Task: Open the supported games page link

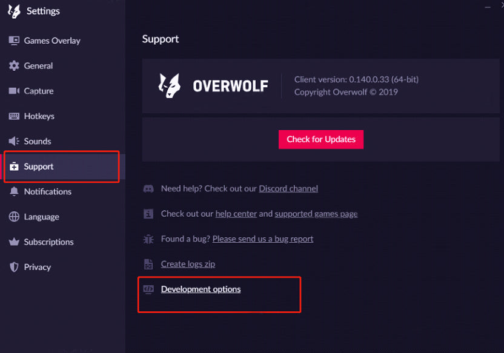Action: point(316,214)
